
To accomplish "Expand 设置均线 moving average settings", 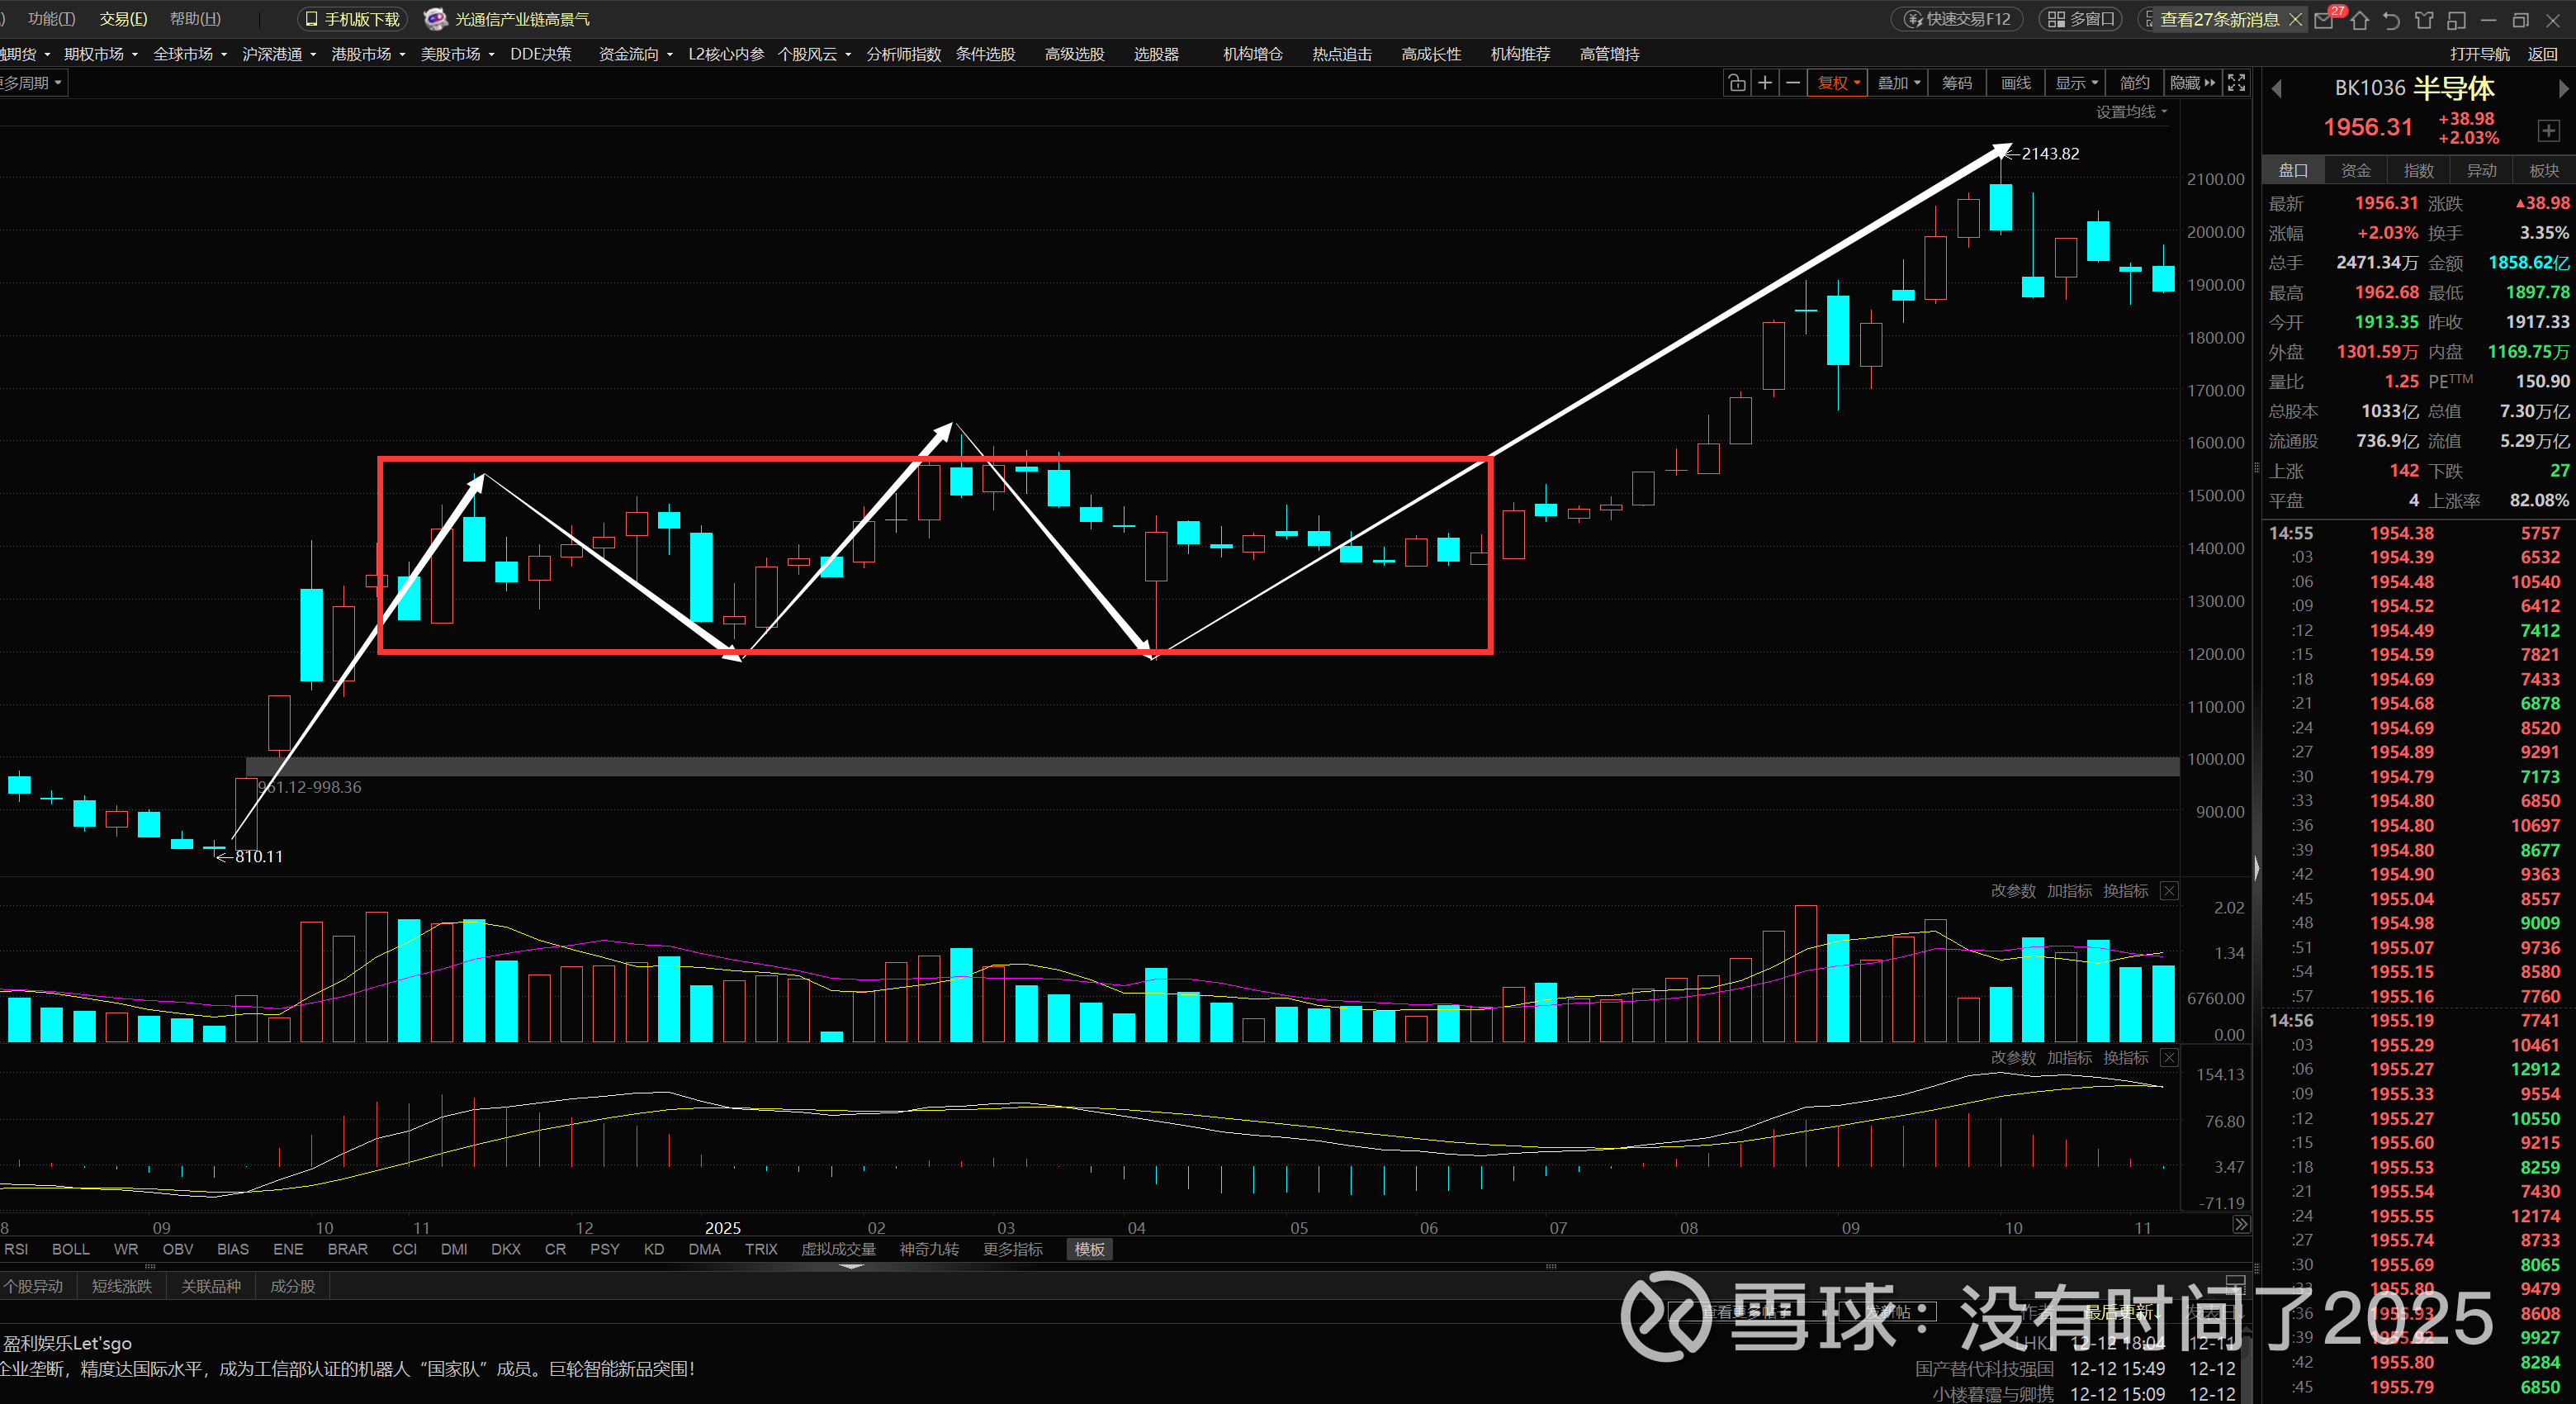I will click(2131, 112).
